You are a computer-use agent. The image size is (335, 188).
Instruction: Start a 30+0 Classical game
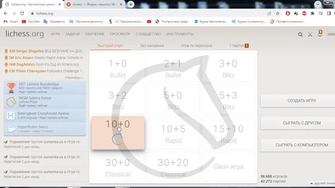coord(118,167)
